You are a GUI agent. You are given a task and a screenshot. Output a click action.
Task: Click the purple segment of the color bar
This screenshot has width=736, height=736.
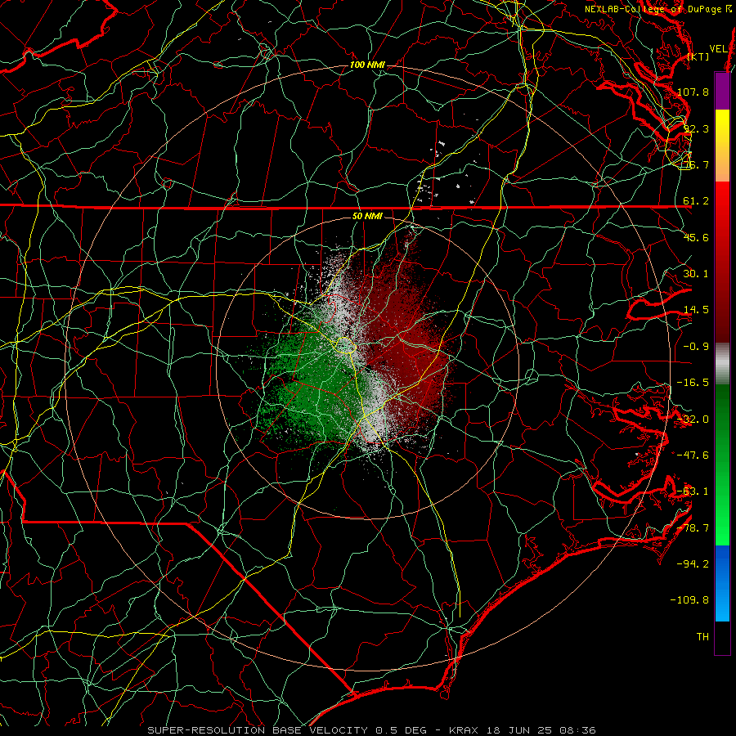[x=722, y=91]
